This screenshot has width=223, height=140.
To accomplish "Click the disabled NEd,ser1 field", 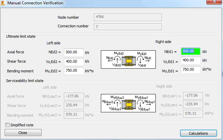I will [x=193, y=96].
